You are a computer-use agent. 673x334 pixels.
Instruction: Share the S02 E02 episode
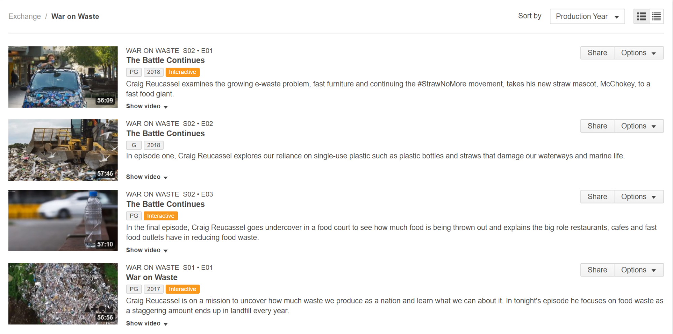click(x=597, y=126)
